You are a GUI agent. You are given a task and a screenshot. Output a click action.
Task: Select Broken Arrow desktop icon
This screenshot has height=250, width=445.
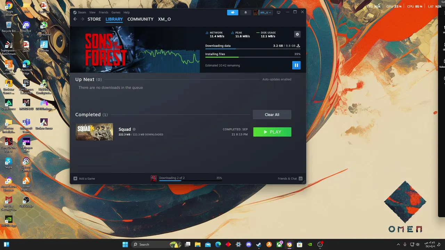click(x=44, y=124)
